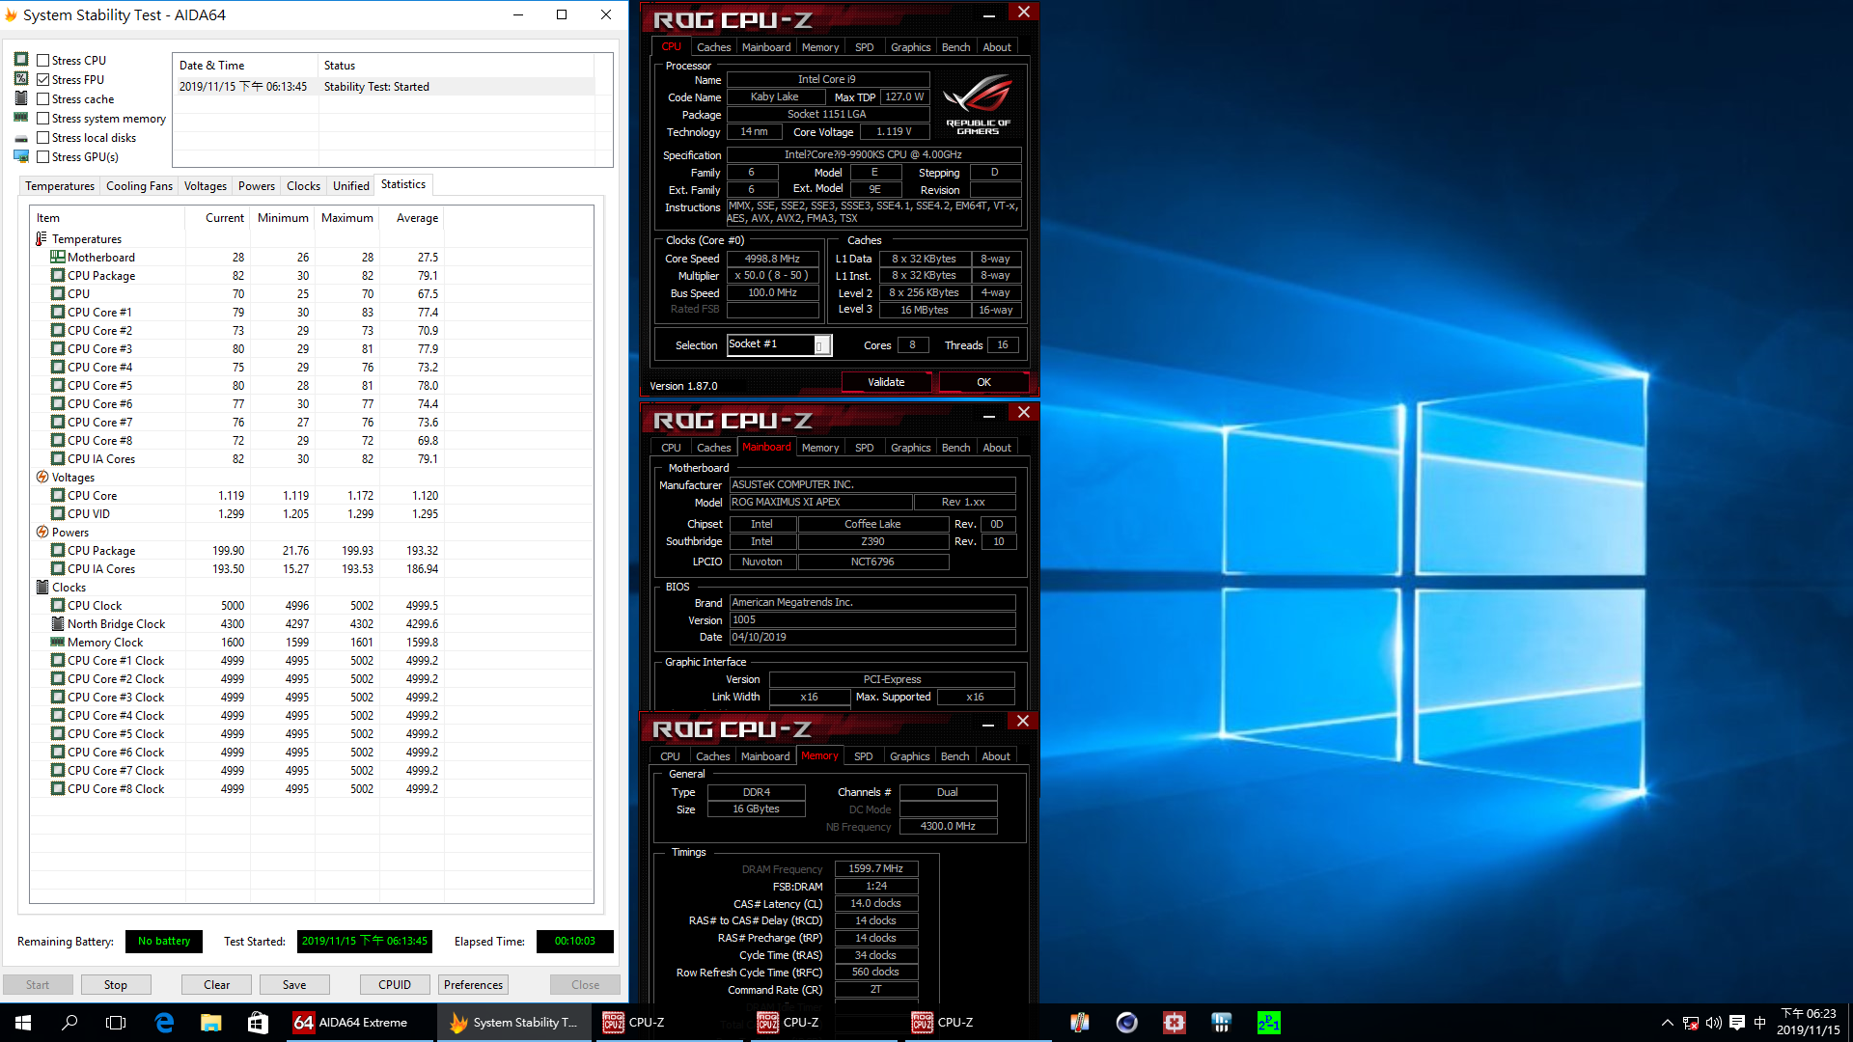The image size is (1853, 1042).
Task: Open Prime95 green taskbar icon
Action: (1268, 1023)
